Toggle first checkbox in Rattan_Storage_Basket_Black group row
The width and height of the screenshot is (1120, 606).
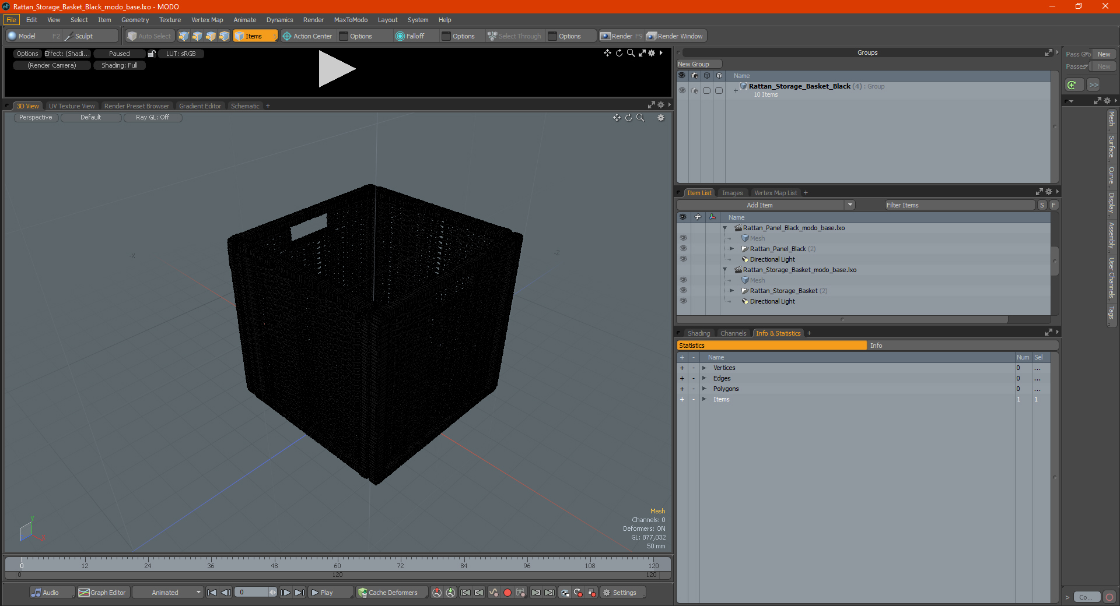[x=706, y=90]
